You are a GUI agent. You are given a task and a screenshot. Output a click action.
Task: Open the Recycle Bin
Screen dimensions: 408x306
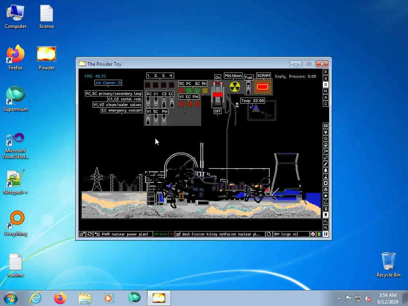388,265
